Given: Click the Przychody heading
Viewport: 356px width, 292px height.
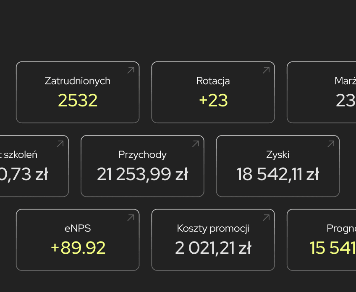Looking at the screenshot, I should (142, 154).
